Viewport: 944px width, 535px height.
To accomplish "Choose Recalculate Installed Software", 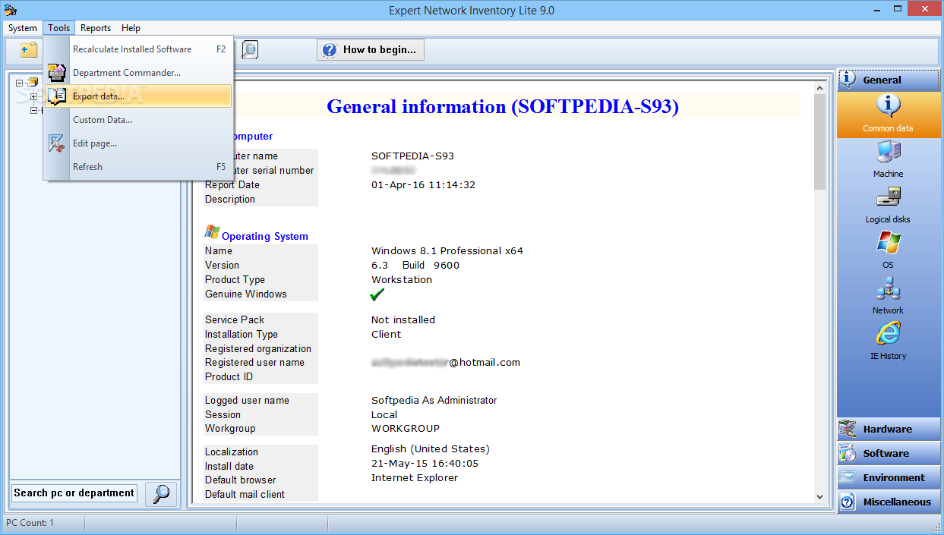I will 138,49.
